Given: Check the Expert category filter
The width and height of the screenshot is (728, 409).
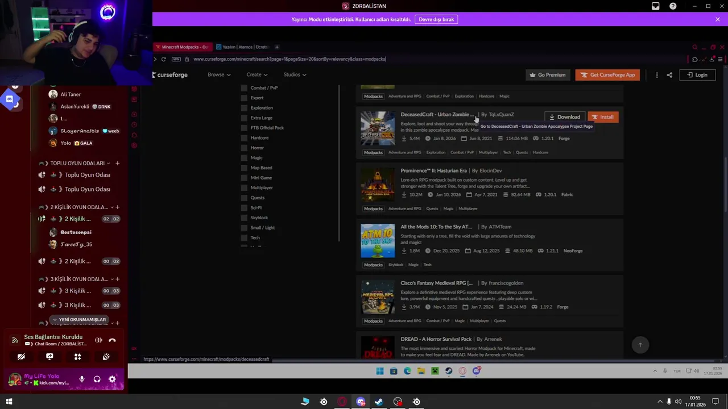Looking at the screenshot, I should (x=244, y=98).
